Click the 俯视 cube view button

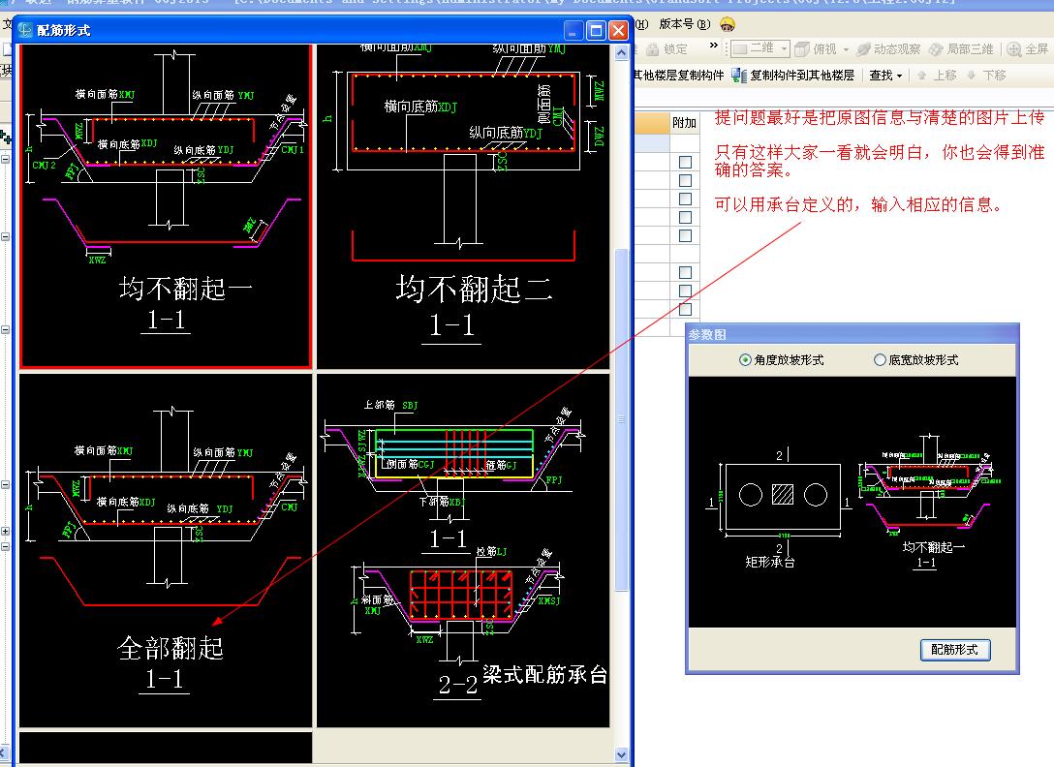pyautogui.click(x=815, y=49)
